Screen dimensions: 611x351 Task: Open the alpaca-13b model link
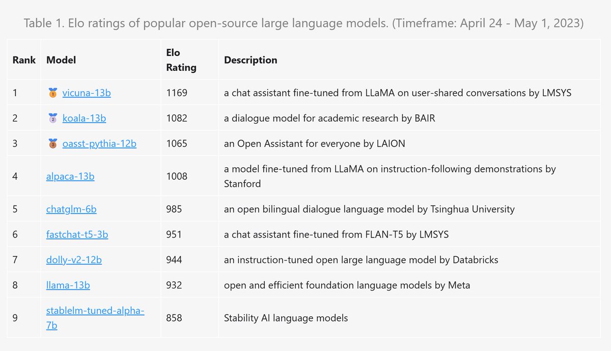70,177
